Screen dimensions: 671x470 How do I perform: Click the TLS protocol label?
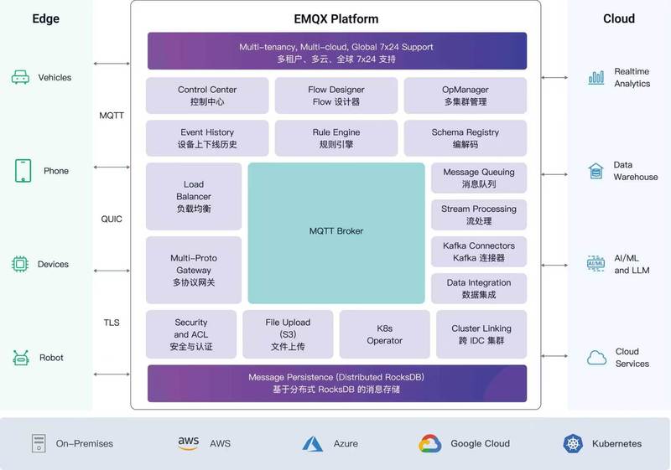coord(112,323)
